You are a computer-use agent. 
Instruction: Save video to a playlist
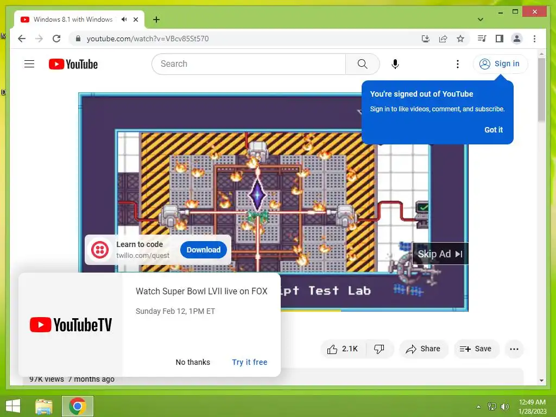click(x=476, y=349)
